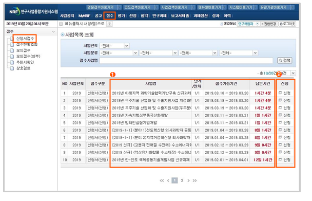
Task: Open the 사업공지 menu
Action: point(67,16)
